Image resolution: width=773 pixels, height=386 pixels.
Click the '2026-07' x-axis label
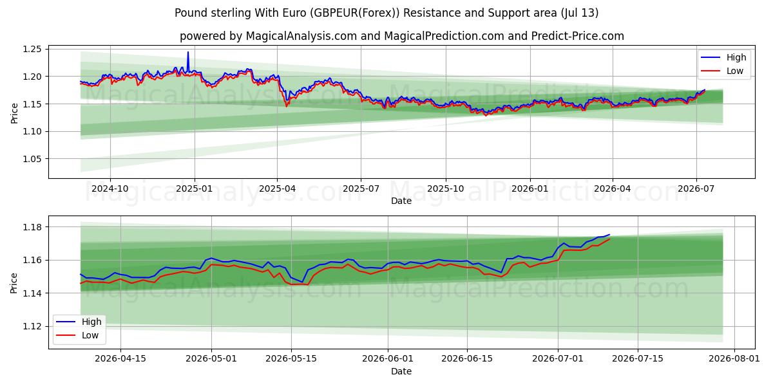click(696, 188)
